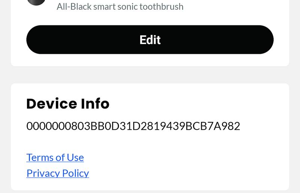
Task: Click the "Info" word in the heading
Action: [95, 104]
